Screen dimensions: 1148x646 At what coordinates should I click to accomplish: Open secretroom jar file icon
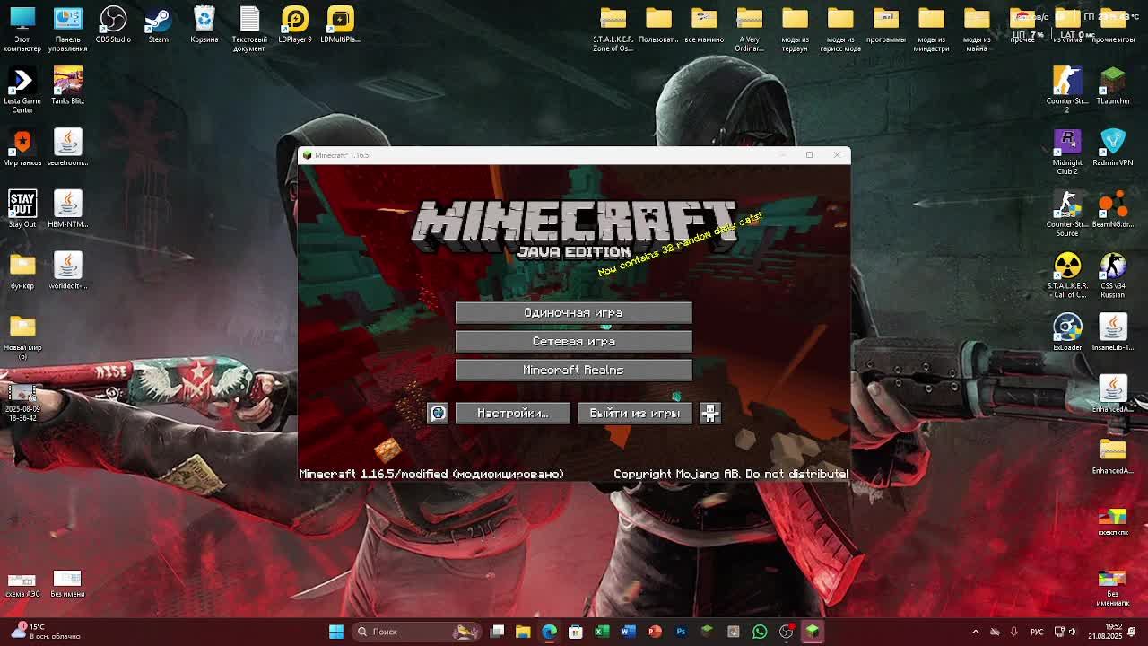[67, 148]
